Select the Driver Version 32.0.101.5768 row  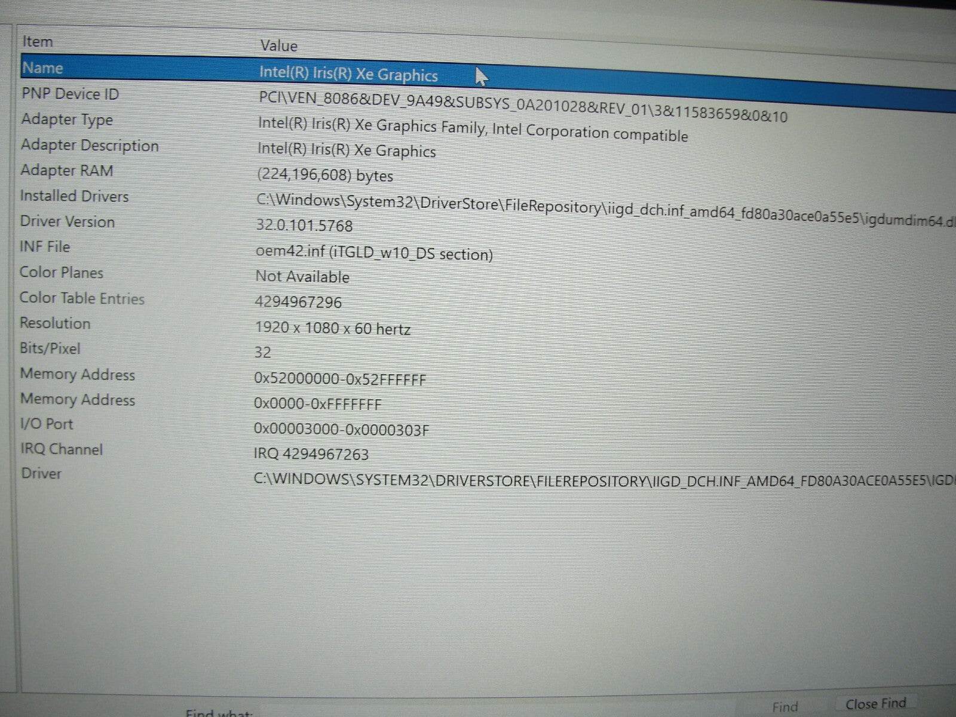tap(239, 223)
